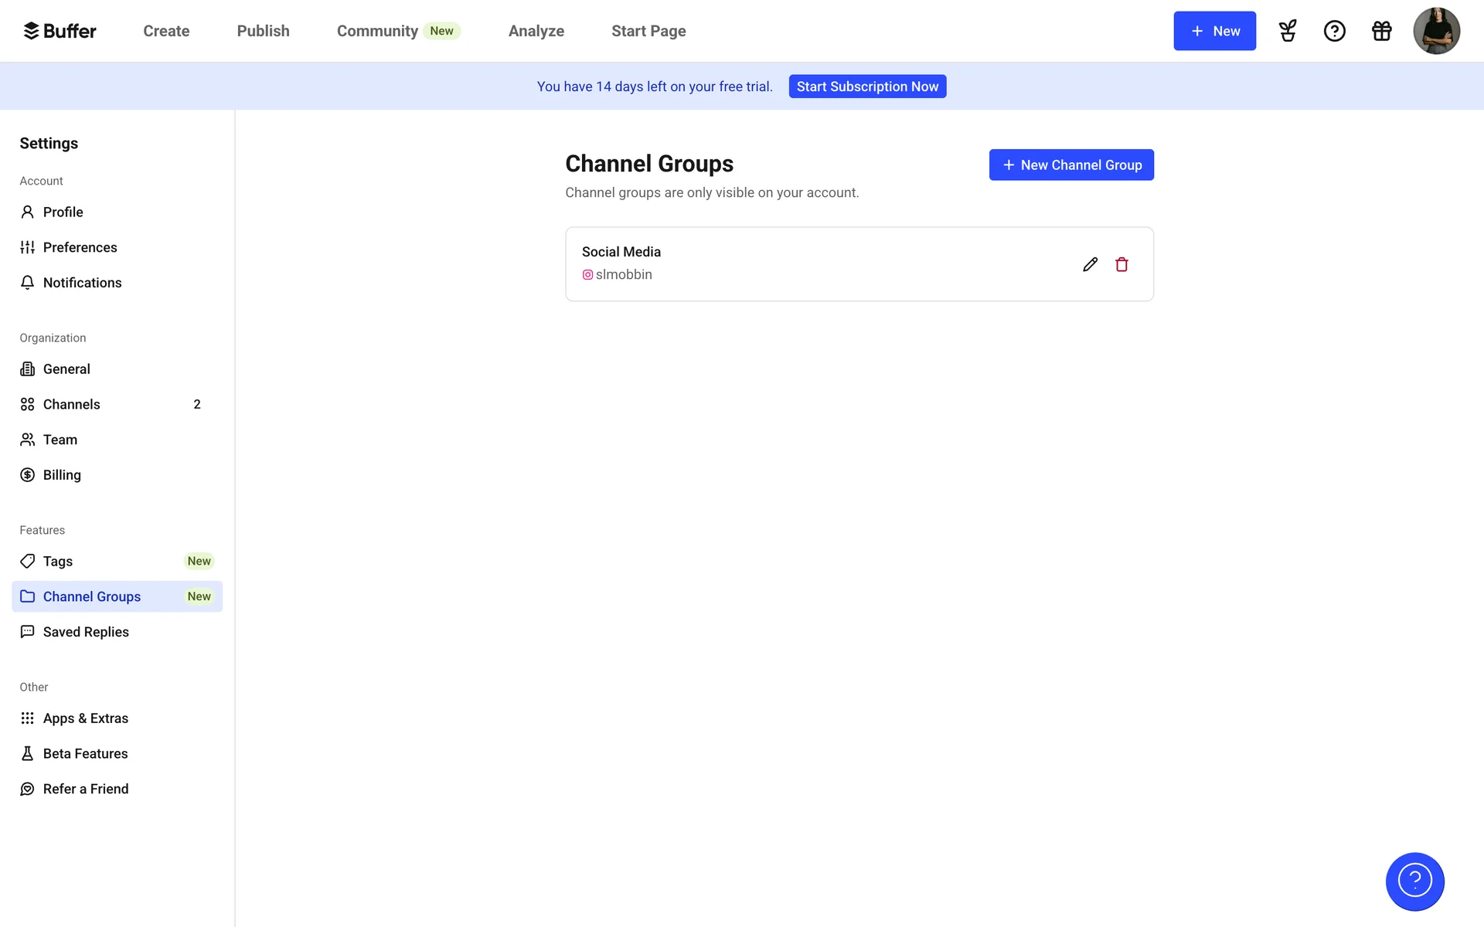Open user profile avatar menu

(1436, 31)
